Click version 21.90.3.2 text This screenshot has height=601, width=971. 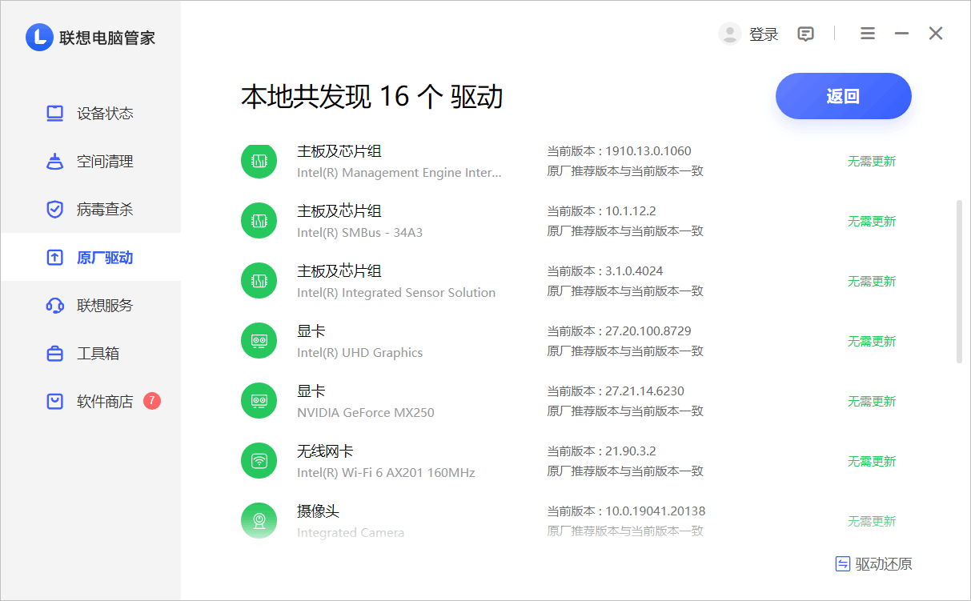[631, 451]
